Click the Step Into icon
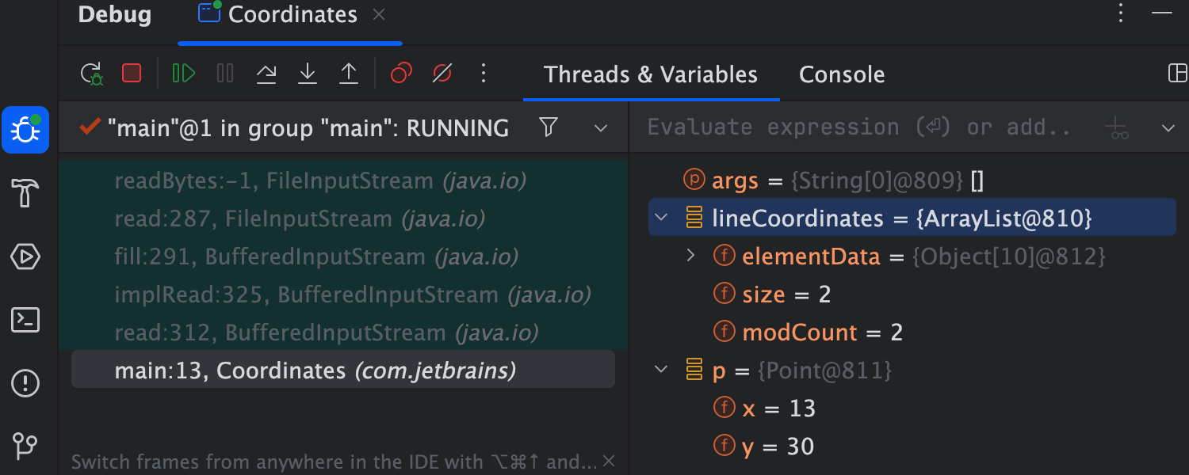Viewport: 1189px width, 475px height. [x=308, y=74]
